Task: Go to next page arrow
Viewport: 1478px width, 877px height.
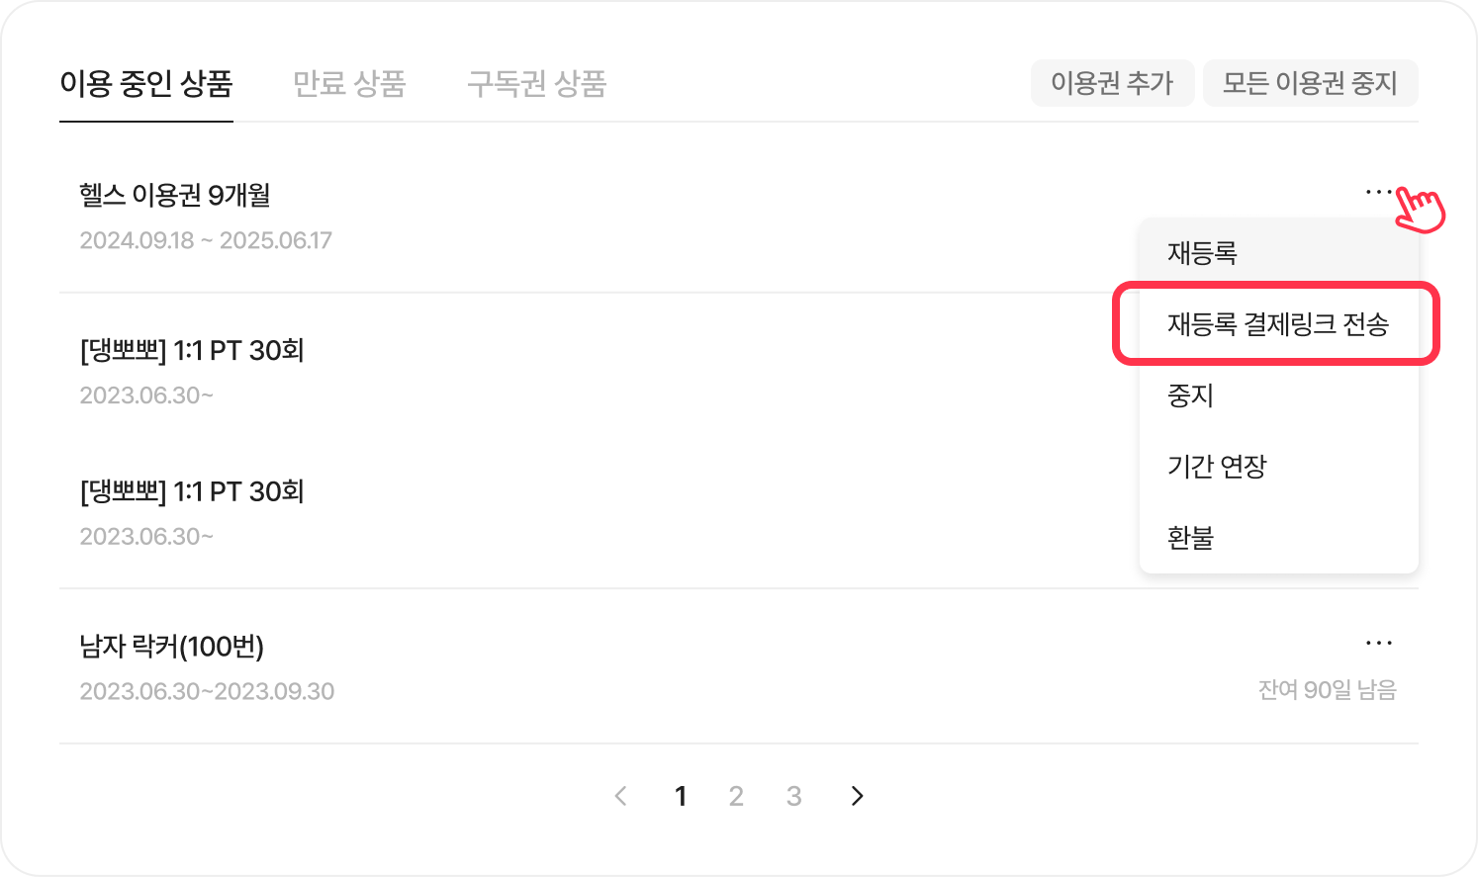Action: pos(857,796)
